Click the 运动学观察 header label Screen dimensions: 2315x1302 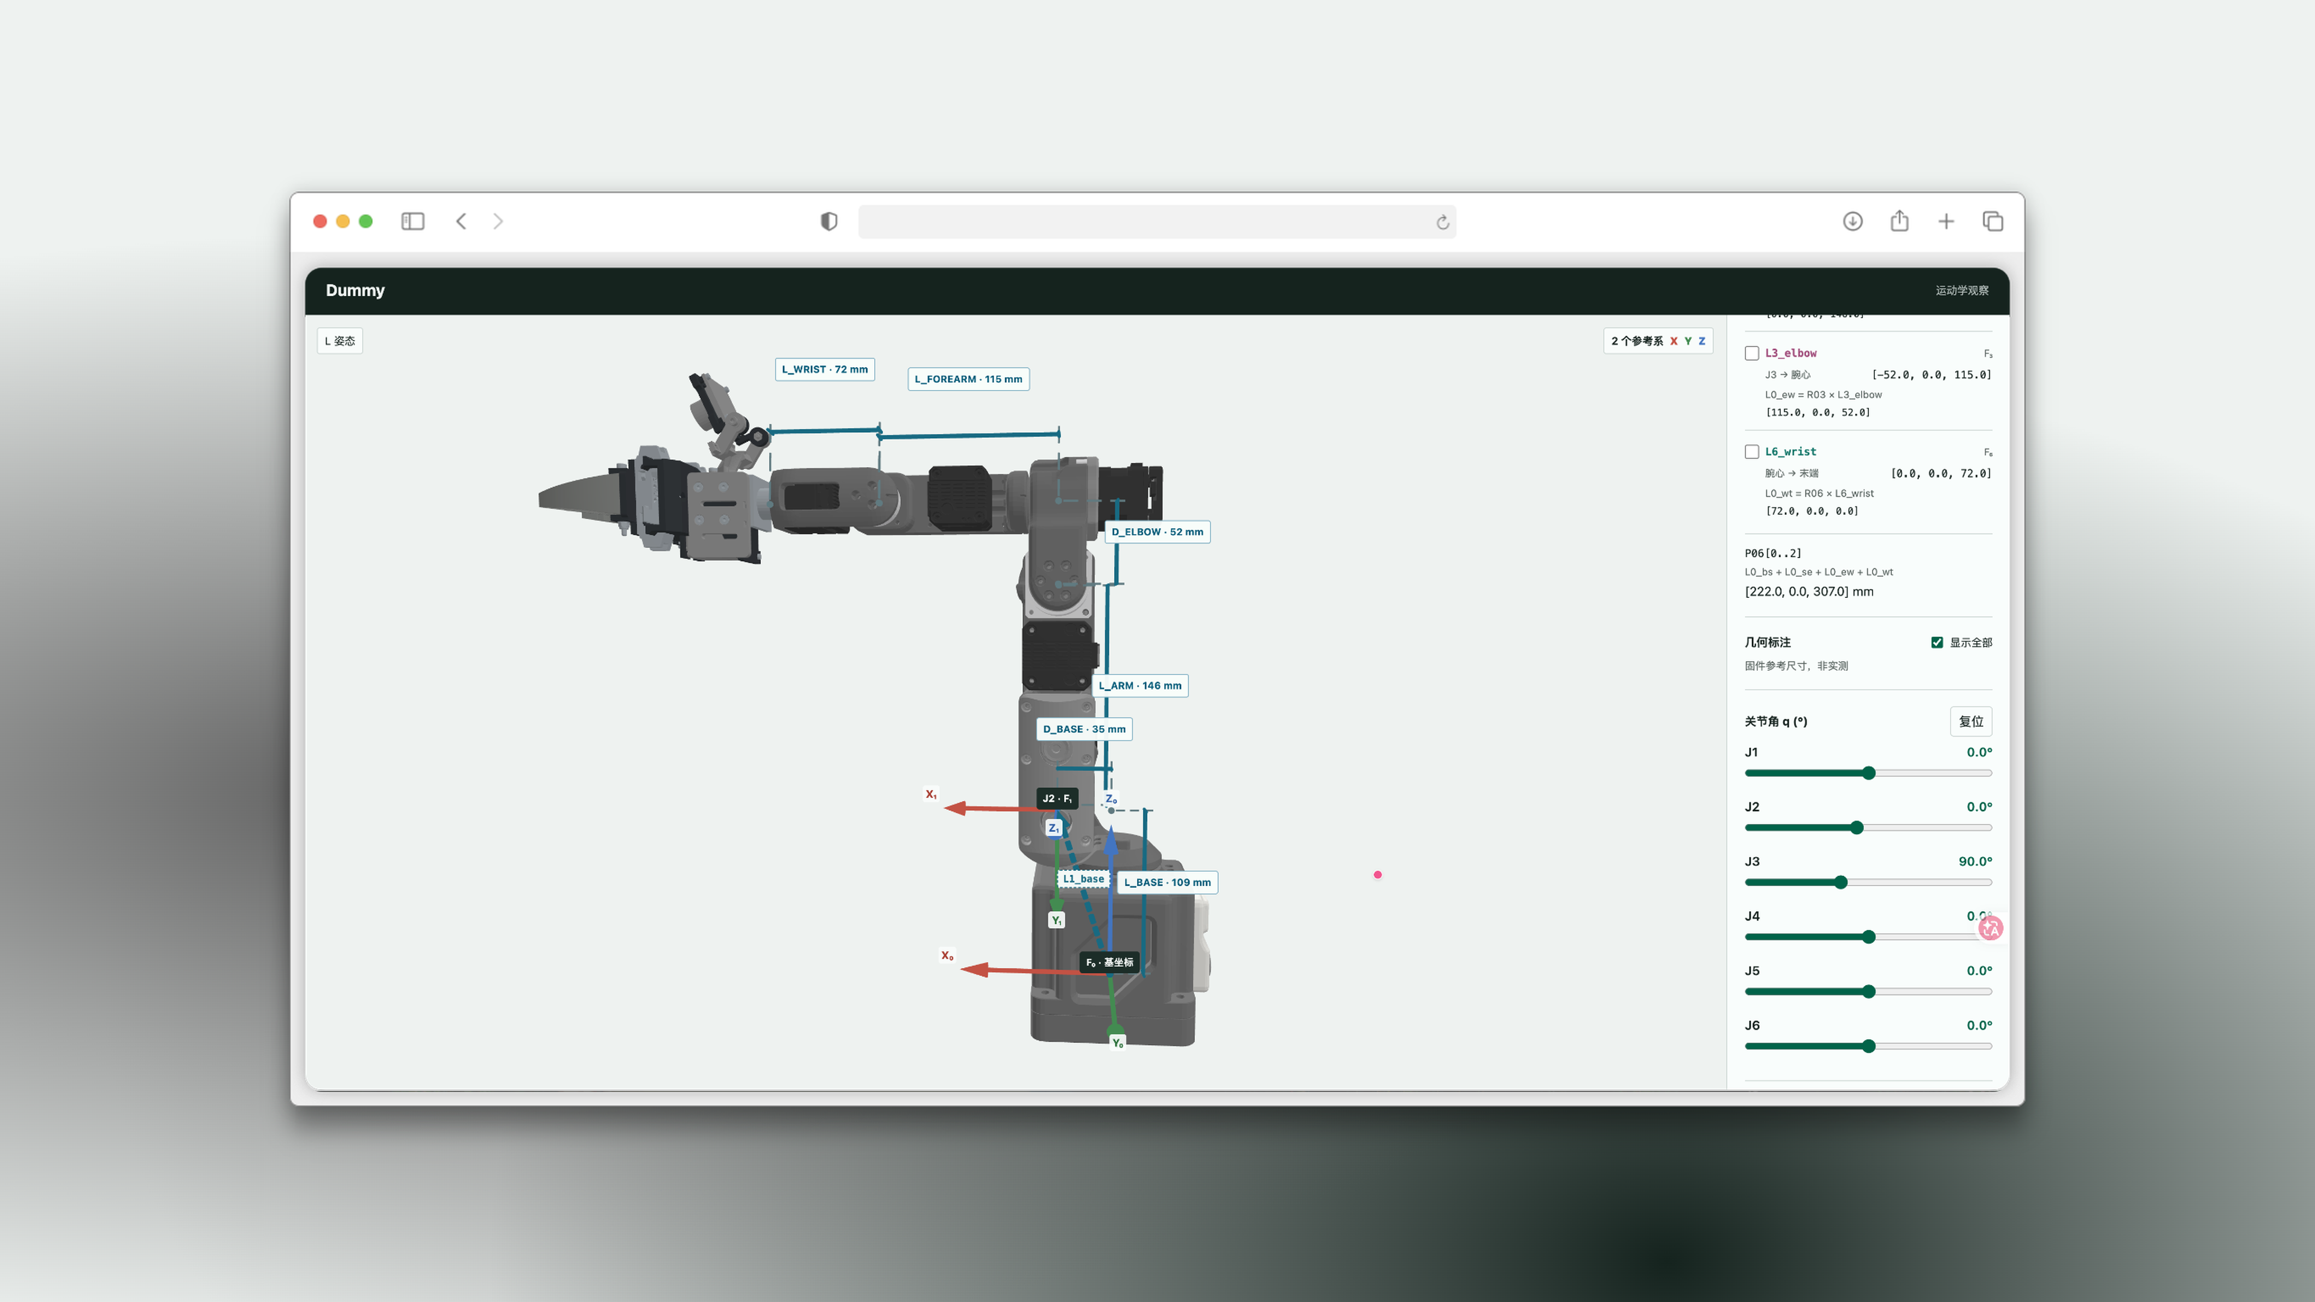pyautogui.click(x=1962, y=290)
